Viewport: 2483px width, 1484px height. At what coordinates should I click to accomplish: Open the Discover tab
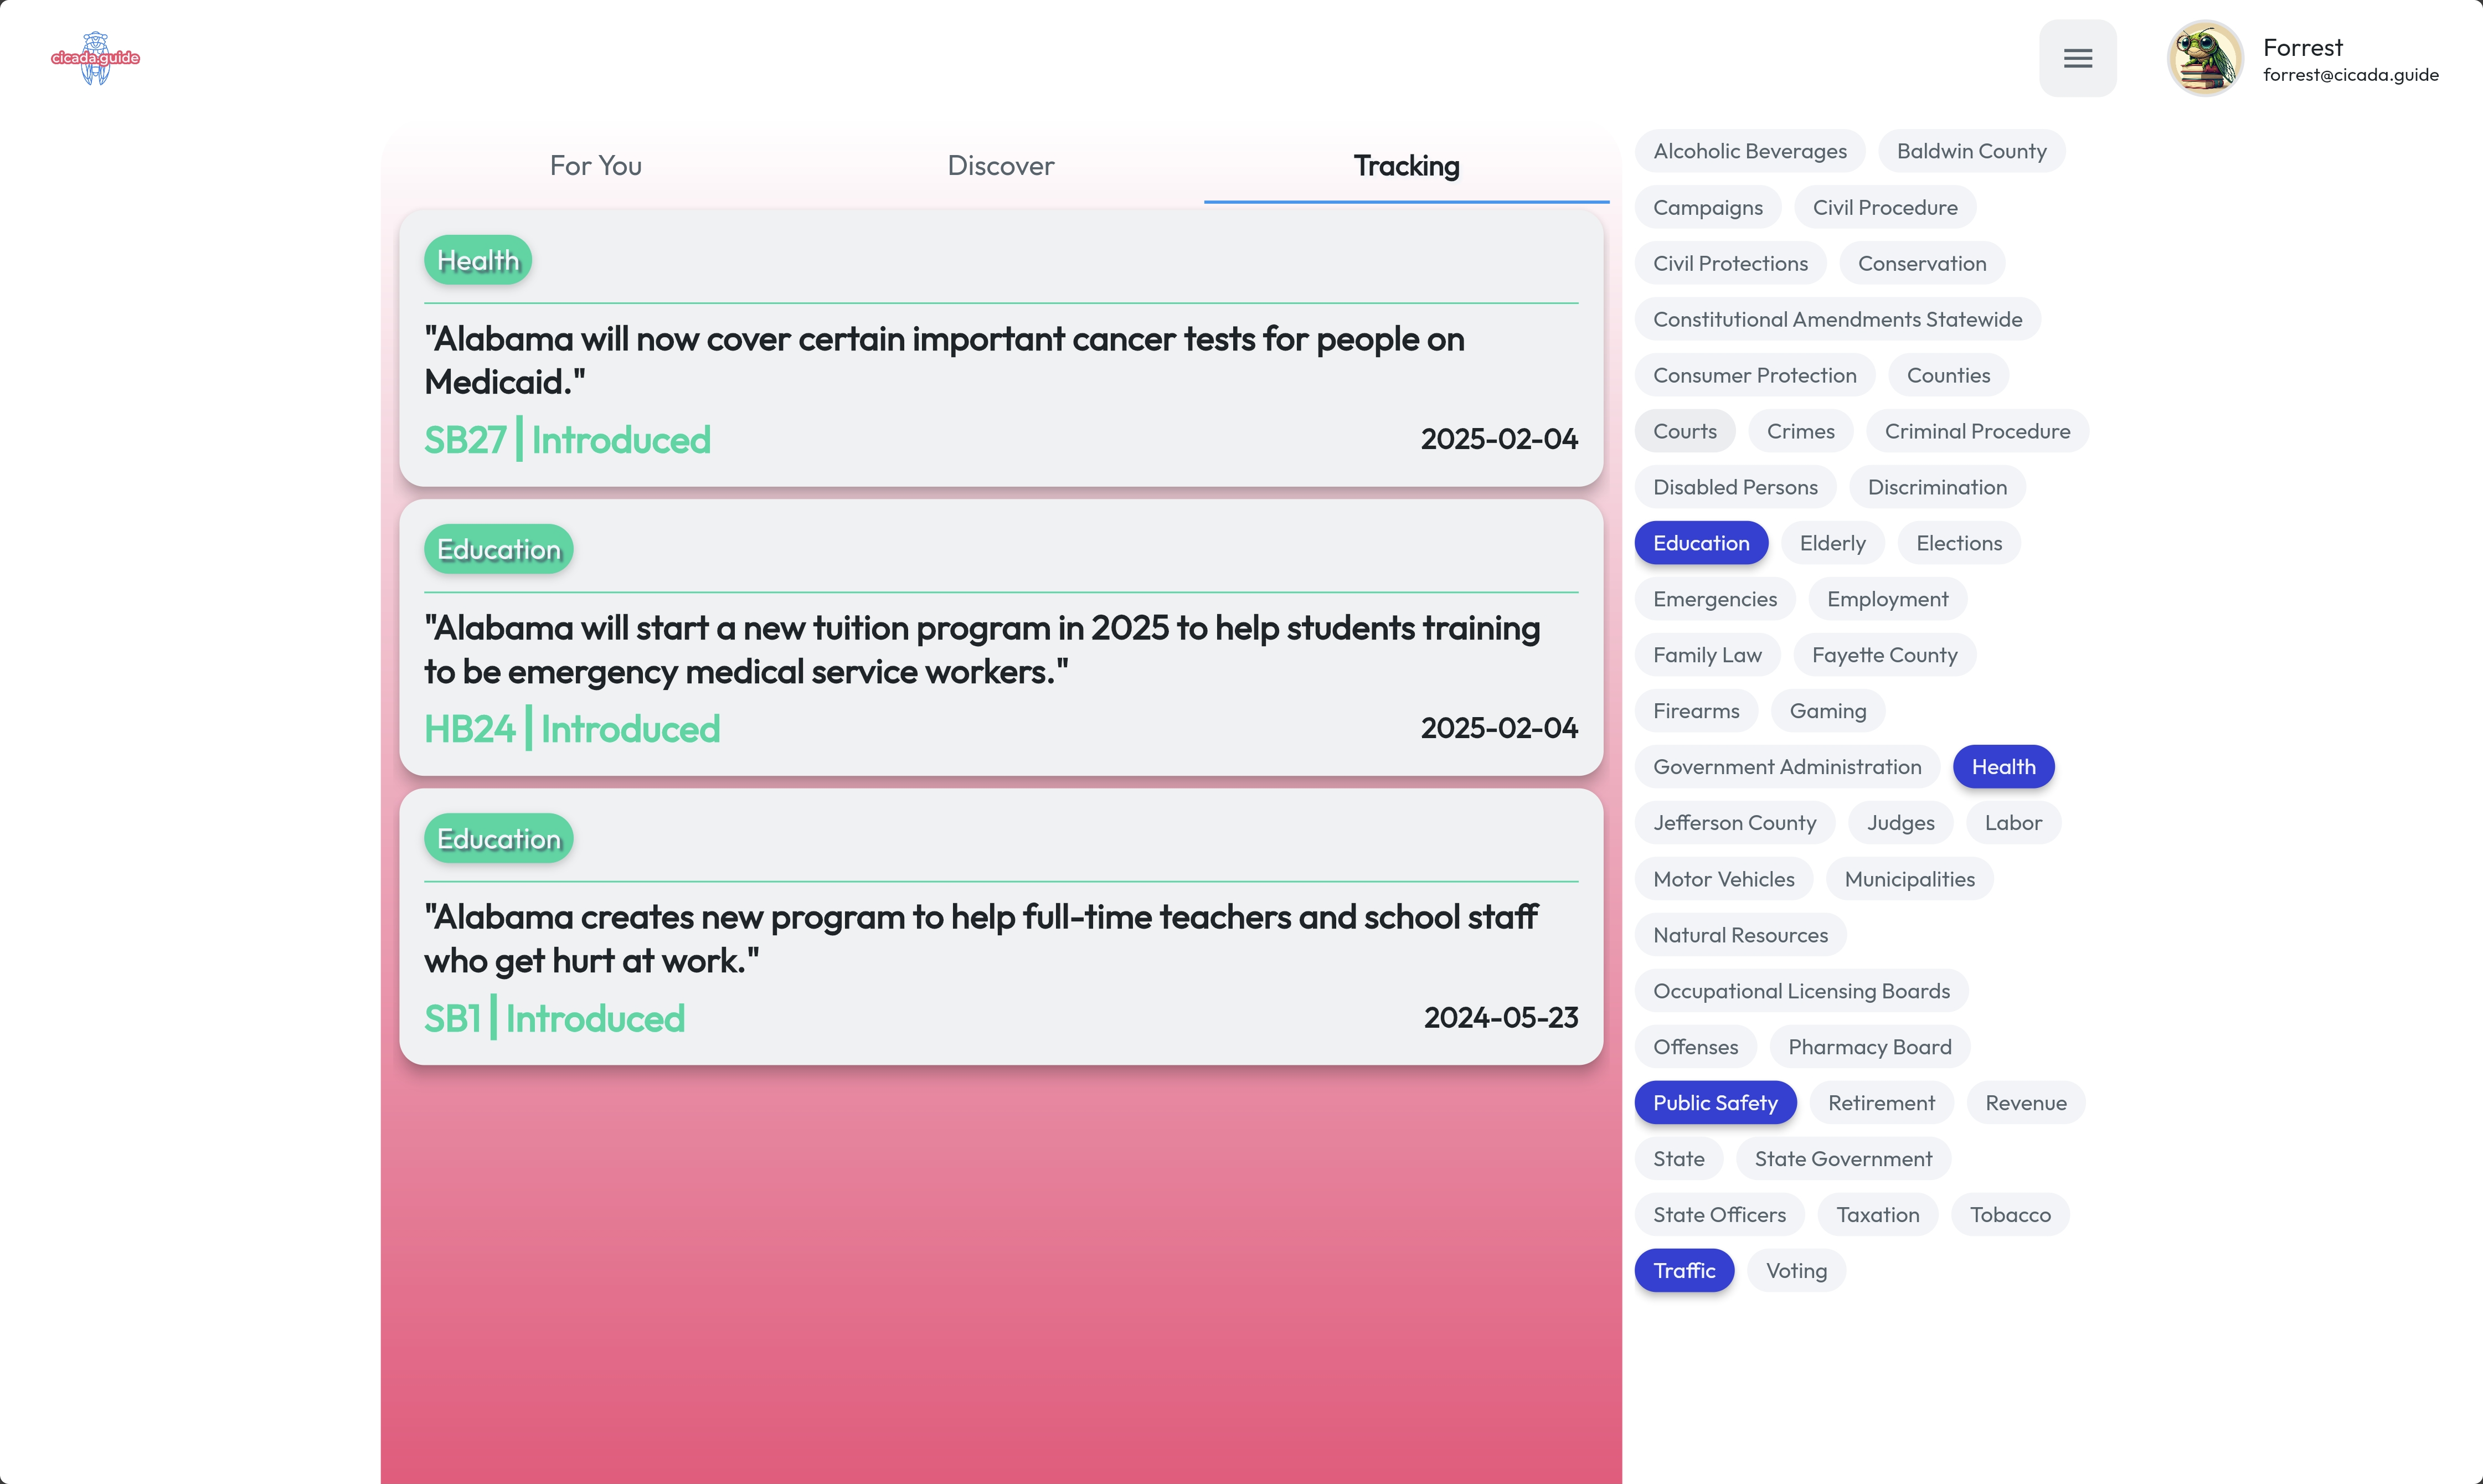(x=1000, y=166)
